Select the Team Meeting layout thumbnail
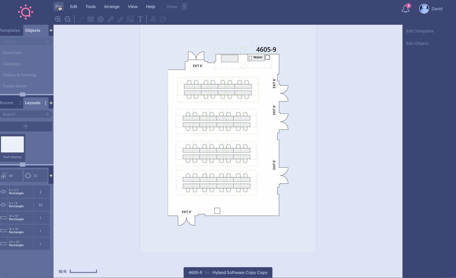Screen dimensions: 456x278 12,145
